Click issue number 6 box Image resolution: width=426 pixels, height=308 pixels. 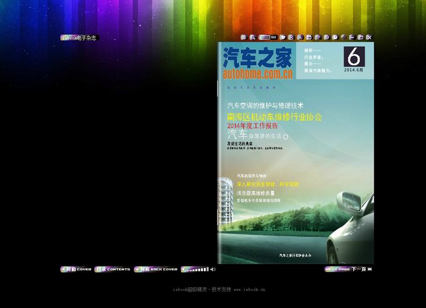point(354,57)
